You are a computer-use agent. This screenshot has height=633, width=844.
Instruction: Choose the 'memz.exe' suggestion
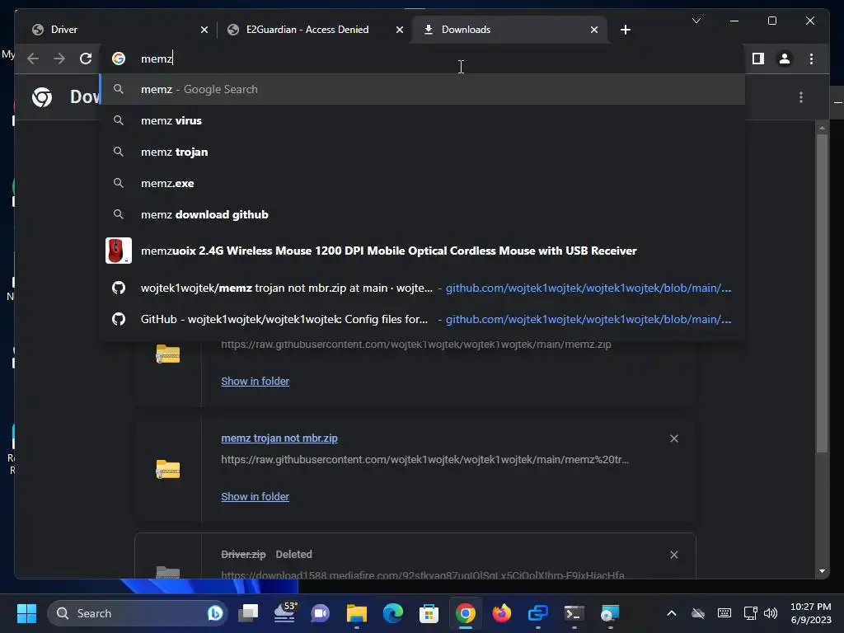[x=422, y=183]
